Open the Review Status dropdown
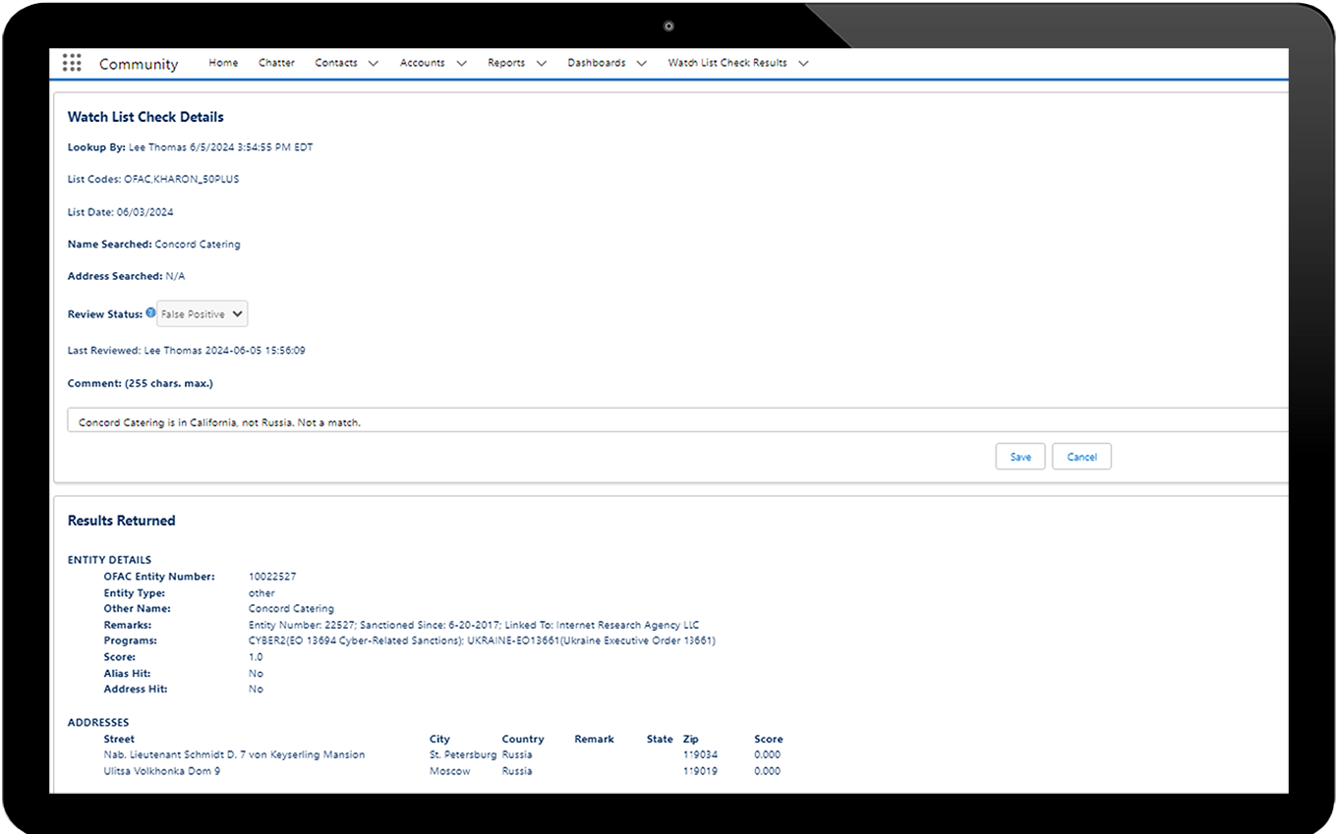 tap(203, 314)
